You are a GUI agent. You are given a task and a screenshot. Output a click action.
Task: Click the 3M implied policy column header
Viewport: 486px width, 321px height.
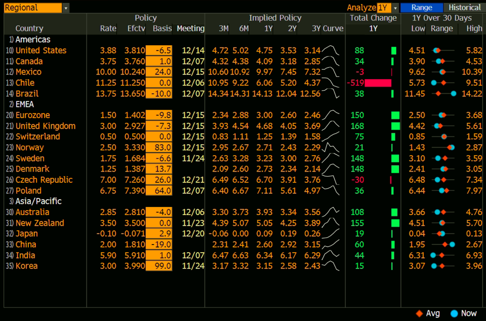click(224, 29)
